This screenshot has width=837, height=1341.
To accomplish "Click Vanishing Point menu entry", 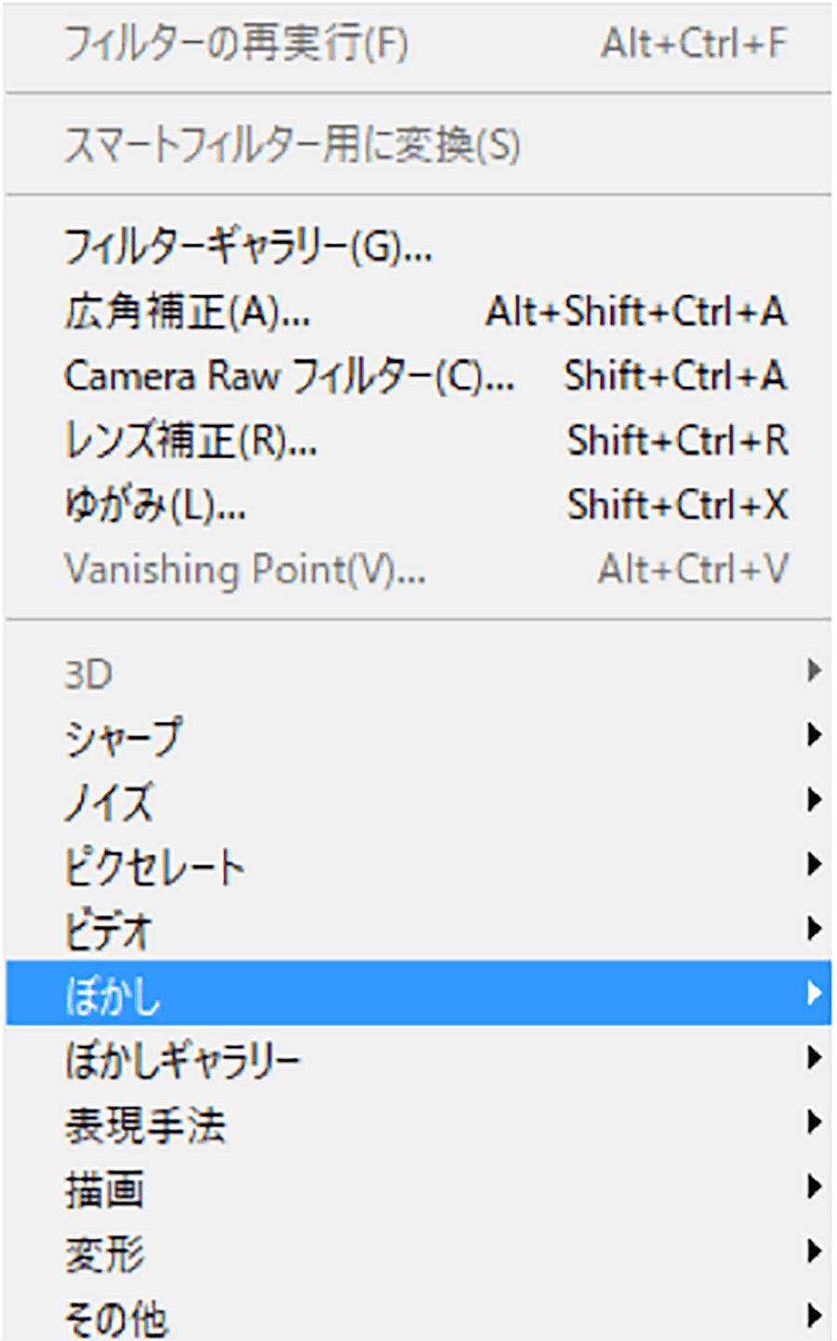I will pos(245,569).
